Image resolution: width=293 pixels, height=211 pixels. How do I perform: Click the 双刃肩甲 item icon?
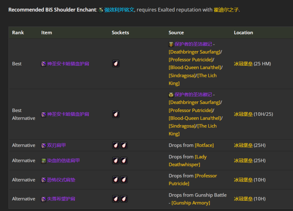tap(44, 145)
